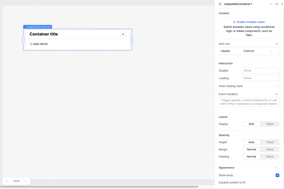Switch Height mode to Fixed
The width and height of the screenshot is (284, 189).
click(270, 142)
